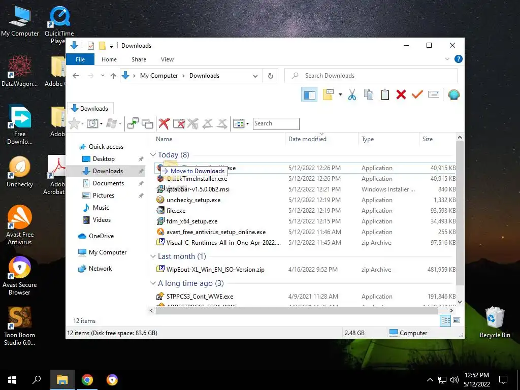Viewport: 520px width, 390px height.
Task: Open Classic Shell settings shell icon
Action: [x=453, y=95]
